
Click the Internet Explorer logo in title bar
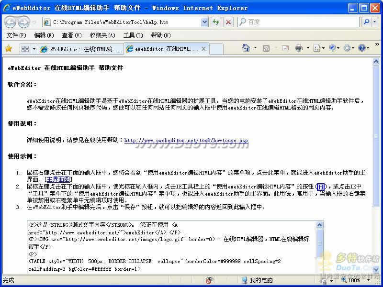pyautogui.click(x=7, y=8)
